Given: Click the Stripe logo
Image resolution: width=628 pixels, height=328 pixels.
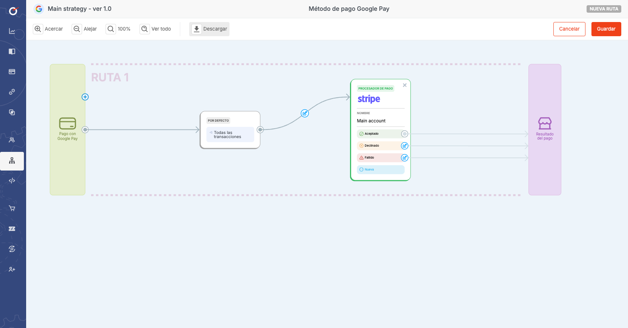Looking at the screenshot, I should pos(369,99).
